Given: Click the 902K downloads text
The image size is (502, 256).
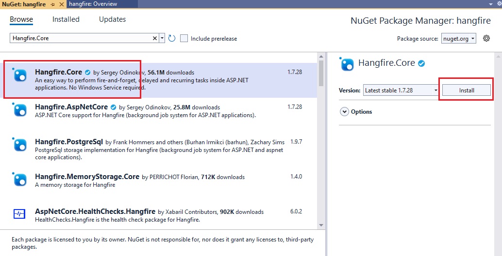Looking at the screenshot, I should pyautogui.click(x=242, y=211).
